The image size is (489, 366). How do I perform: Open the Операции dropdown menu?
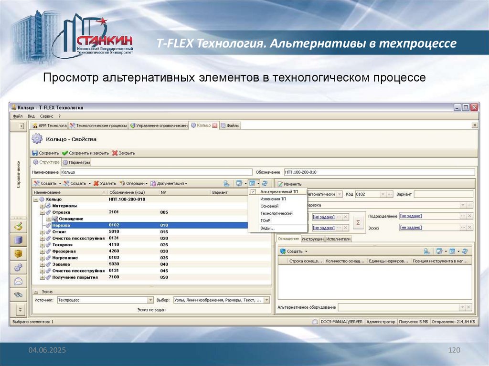pos(134,183)
